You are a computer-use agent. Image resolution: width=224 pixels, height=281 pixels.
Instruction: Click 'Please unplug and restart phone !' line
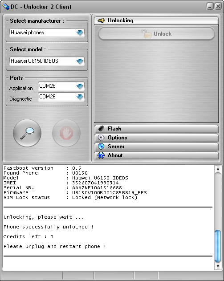click(55, 247)
